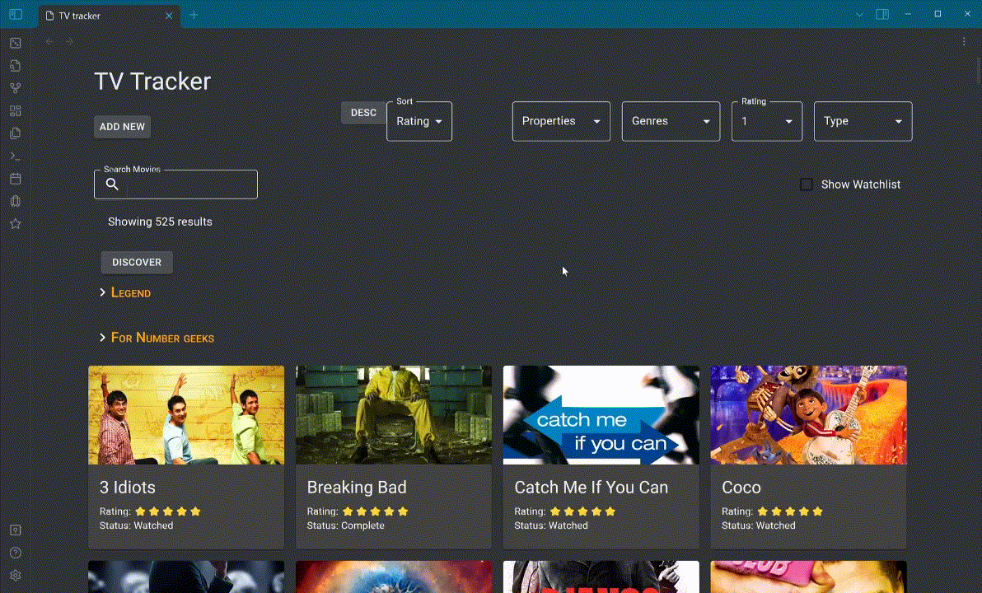
Task: Toggle the DESC sort order button
Action: click(363, 113)
